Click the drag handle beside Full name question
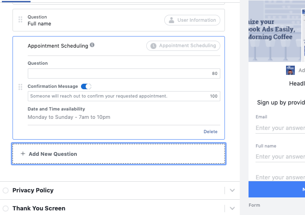This screenshot has width=305, height=215. coord(20,20)
